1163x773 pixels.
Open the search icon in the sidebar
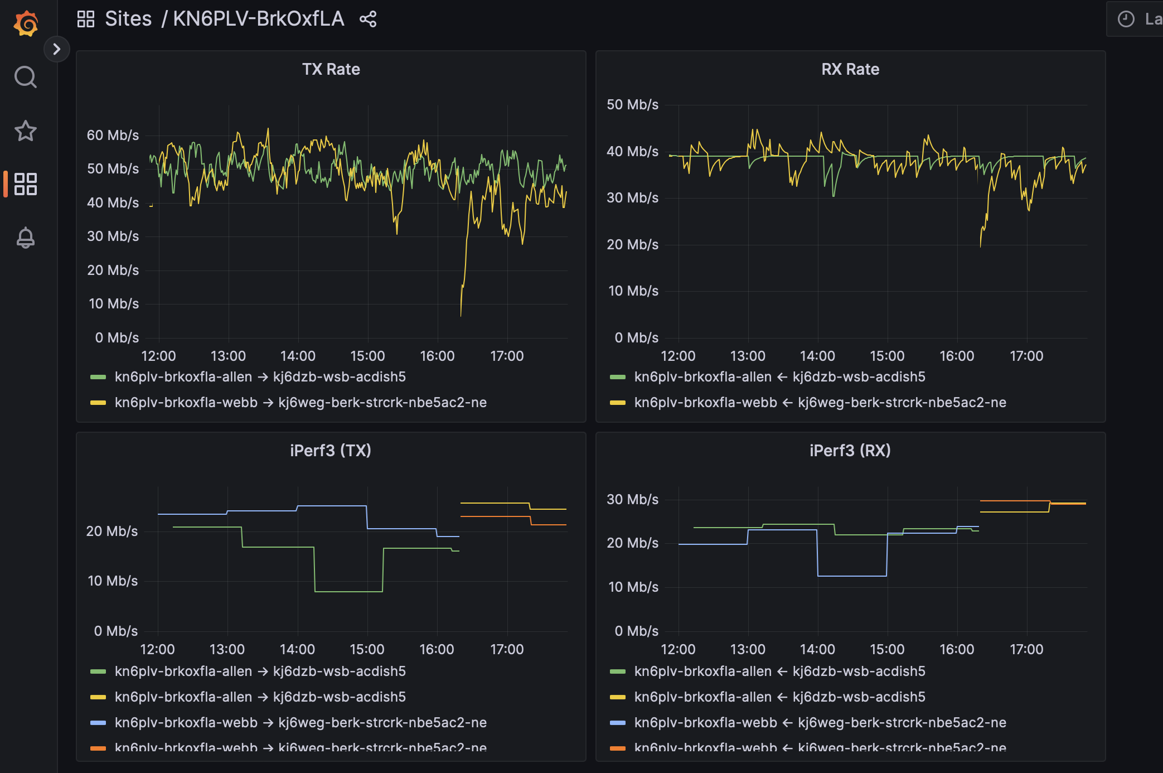(x=26, y=77)
